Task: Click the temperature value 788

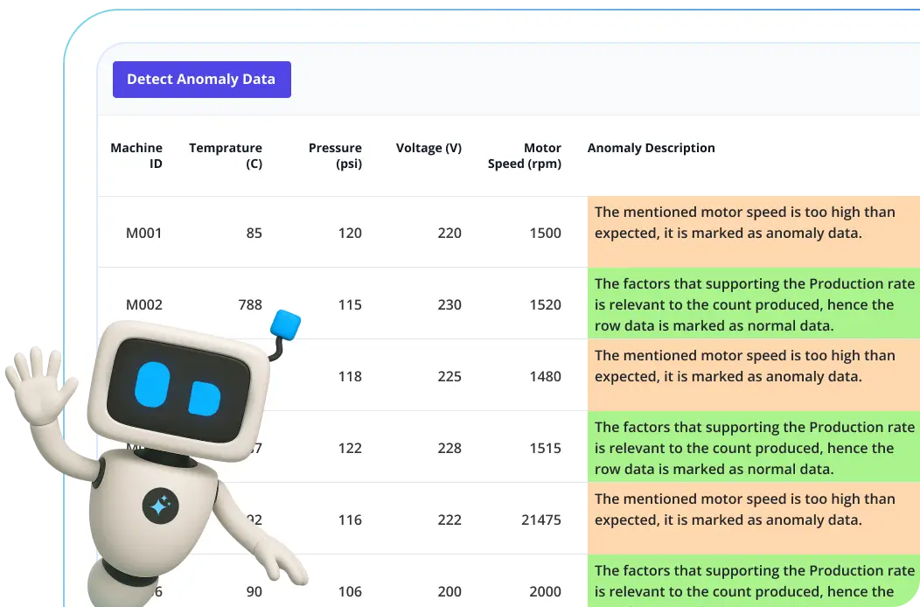Action: click(249, 305)
